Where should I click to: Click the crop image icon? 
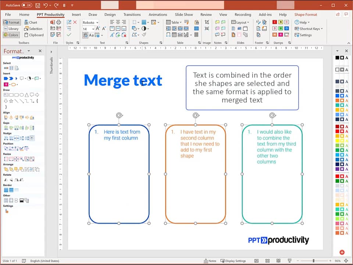tap(207, 22)
